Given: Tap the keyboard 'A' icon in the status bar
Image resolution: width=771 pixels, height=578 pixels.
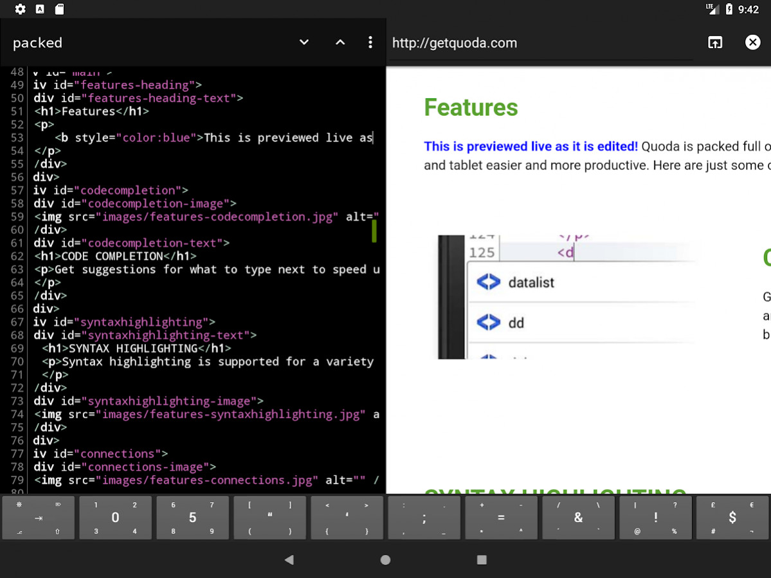Looking at the screenshot, I should (40, 9).
